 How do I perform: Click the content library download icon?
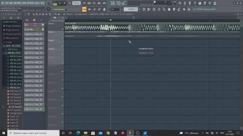point(215,3)
